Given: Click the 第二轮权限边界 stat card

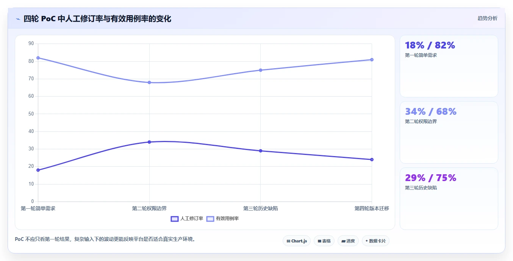Looking at the screenshot, I should point(449,132).
